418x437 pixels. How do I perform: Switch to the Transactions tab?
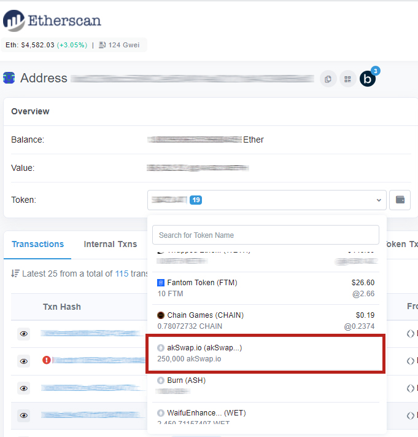(x=37, y=244)
